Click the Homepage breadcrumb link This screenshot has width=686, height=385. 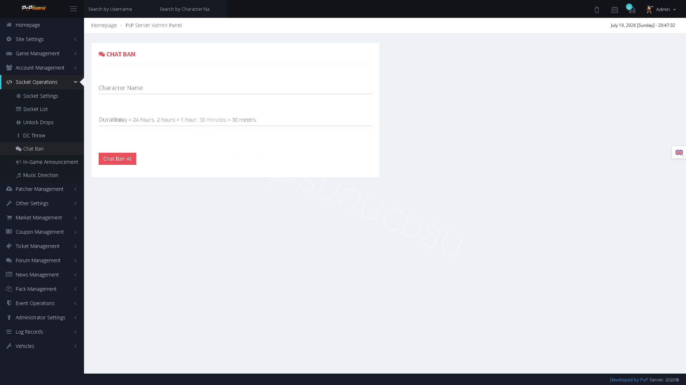tap(104, 25)
